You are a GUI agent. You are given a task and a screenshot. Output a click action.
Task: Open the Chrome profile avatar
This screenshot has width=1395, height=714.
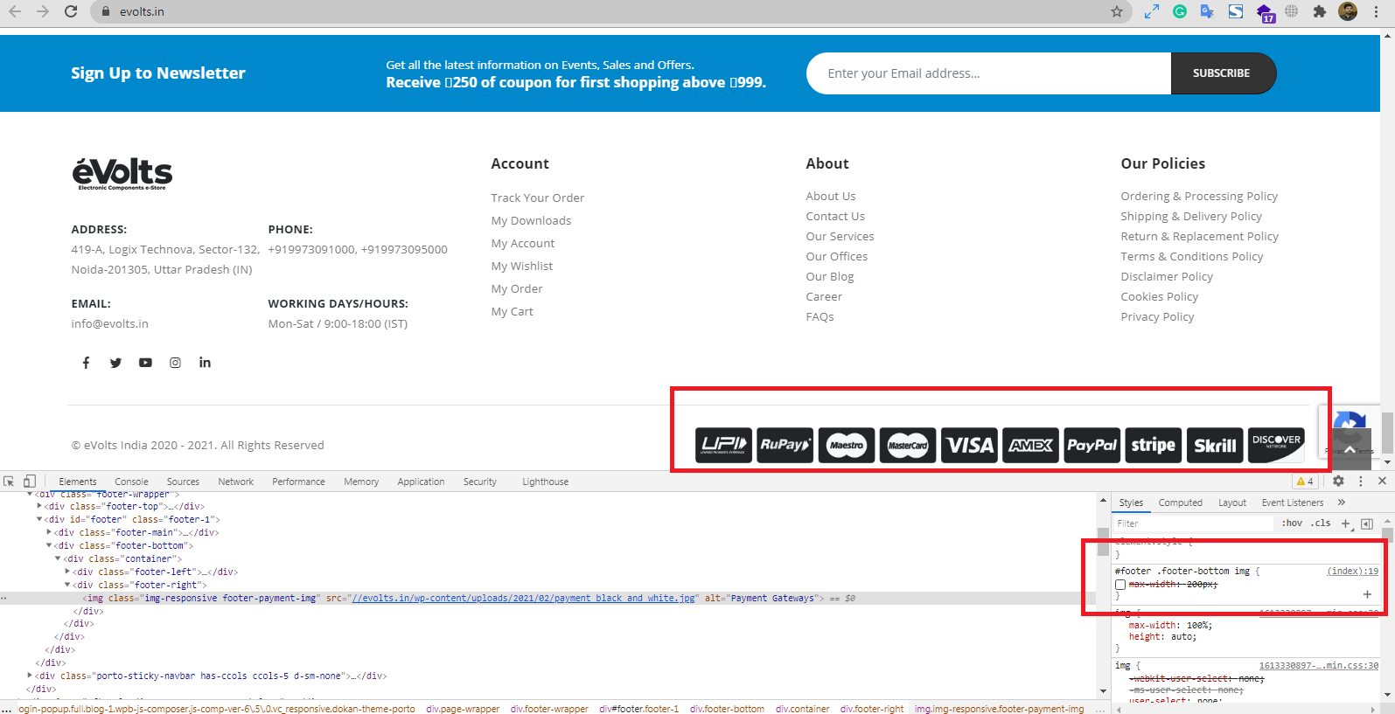coord(1348,11)
